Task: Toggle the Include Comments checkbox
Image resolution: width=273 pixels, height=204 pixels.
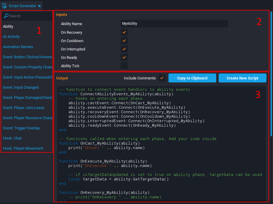Action: point(162,78)
